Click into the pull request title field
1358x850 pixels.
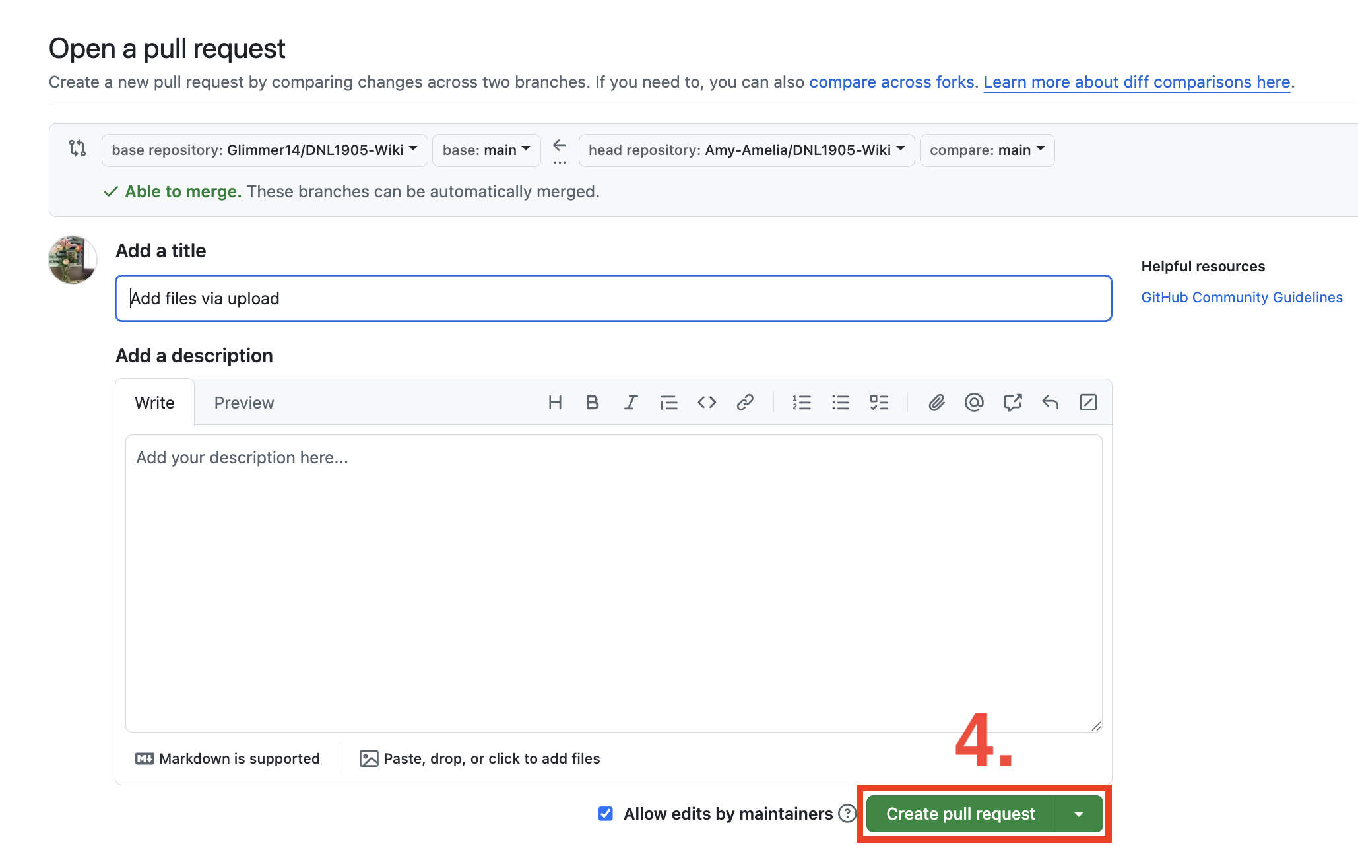pyautogui.click(x=613, y=299)
